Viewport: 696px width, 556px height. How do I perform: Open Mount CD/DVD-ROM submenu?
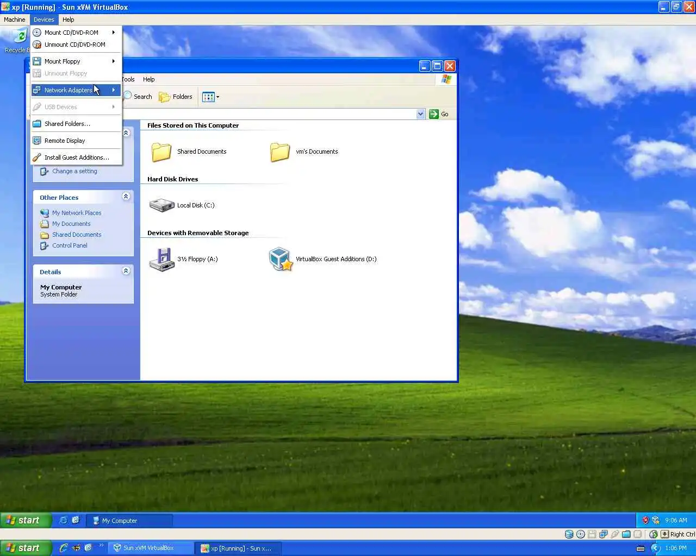pos(76,33)
